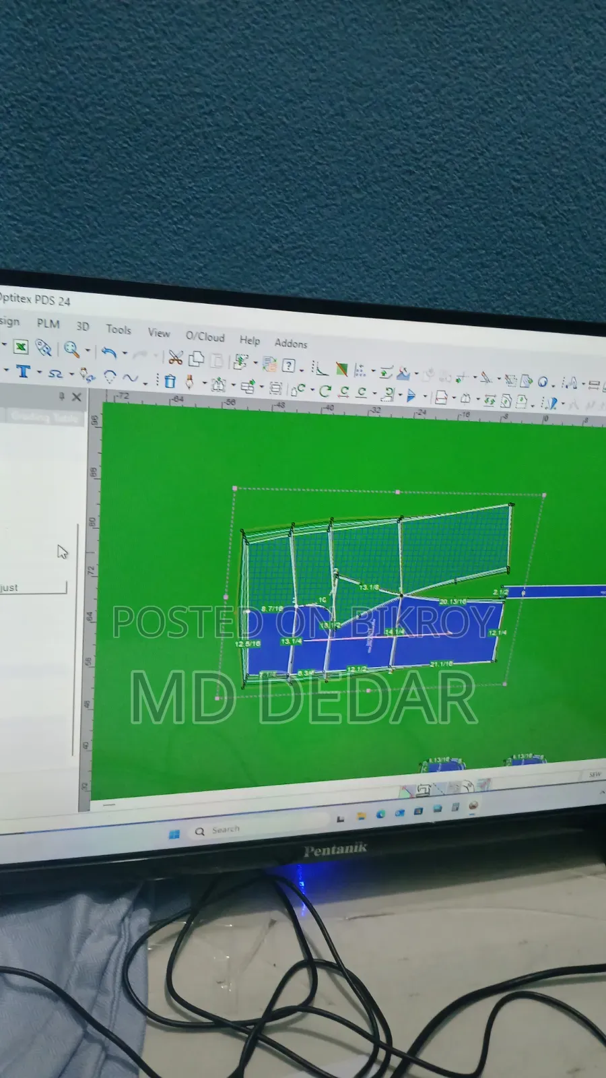Open File Explorer from the taskbar

pos(360,817)
